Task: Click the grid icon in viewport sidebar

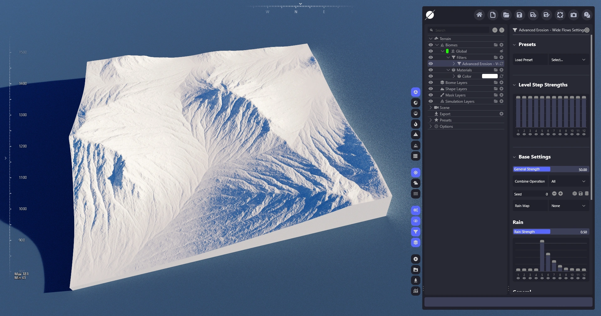Action: tap(415, 156)
